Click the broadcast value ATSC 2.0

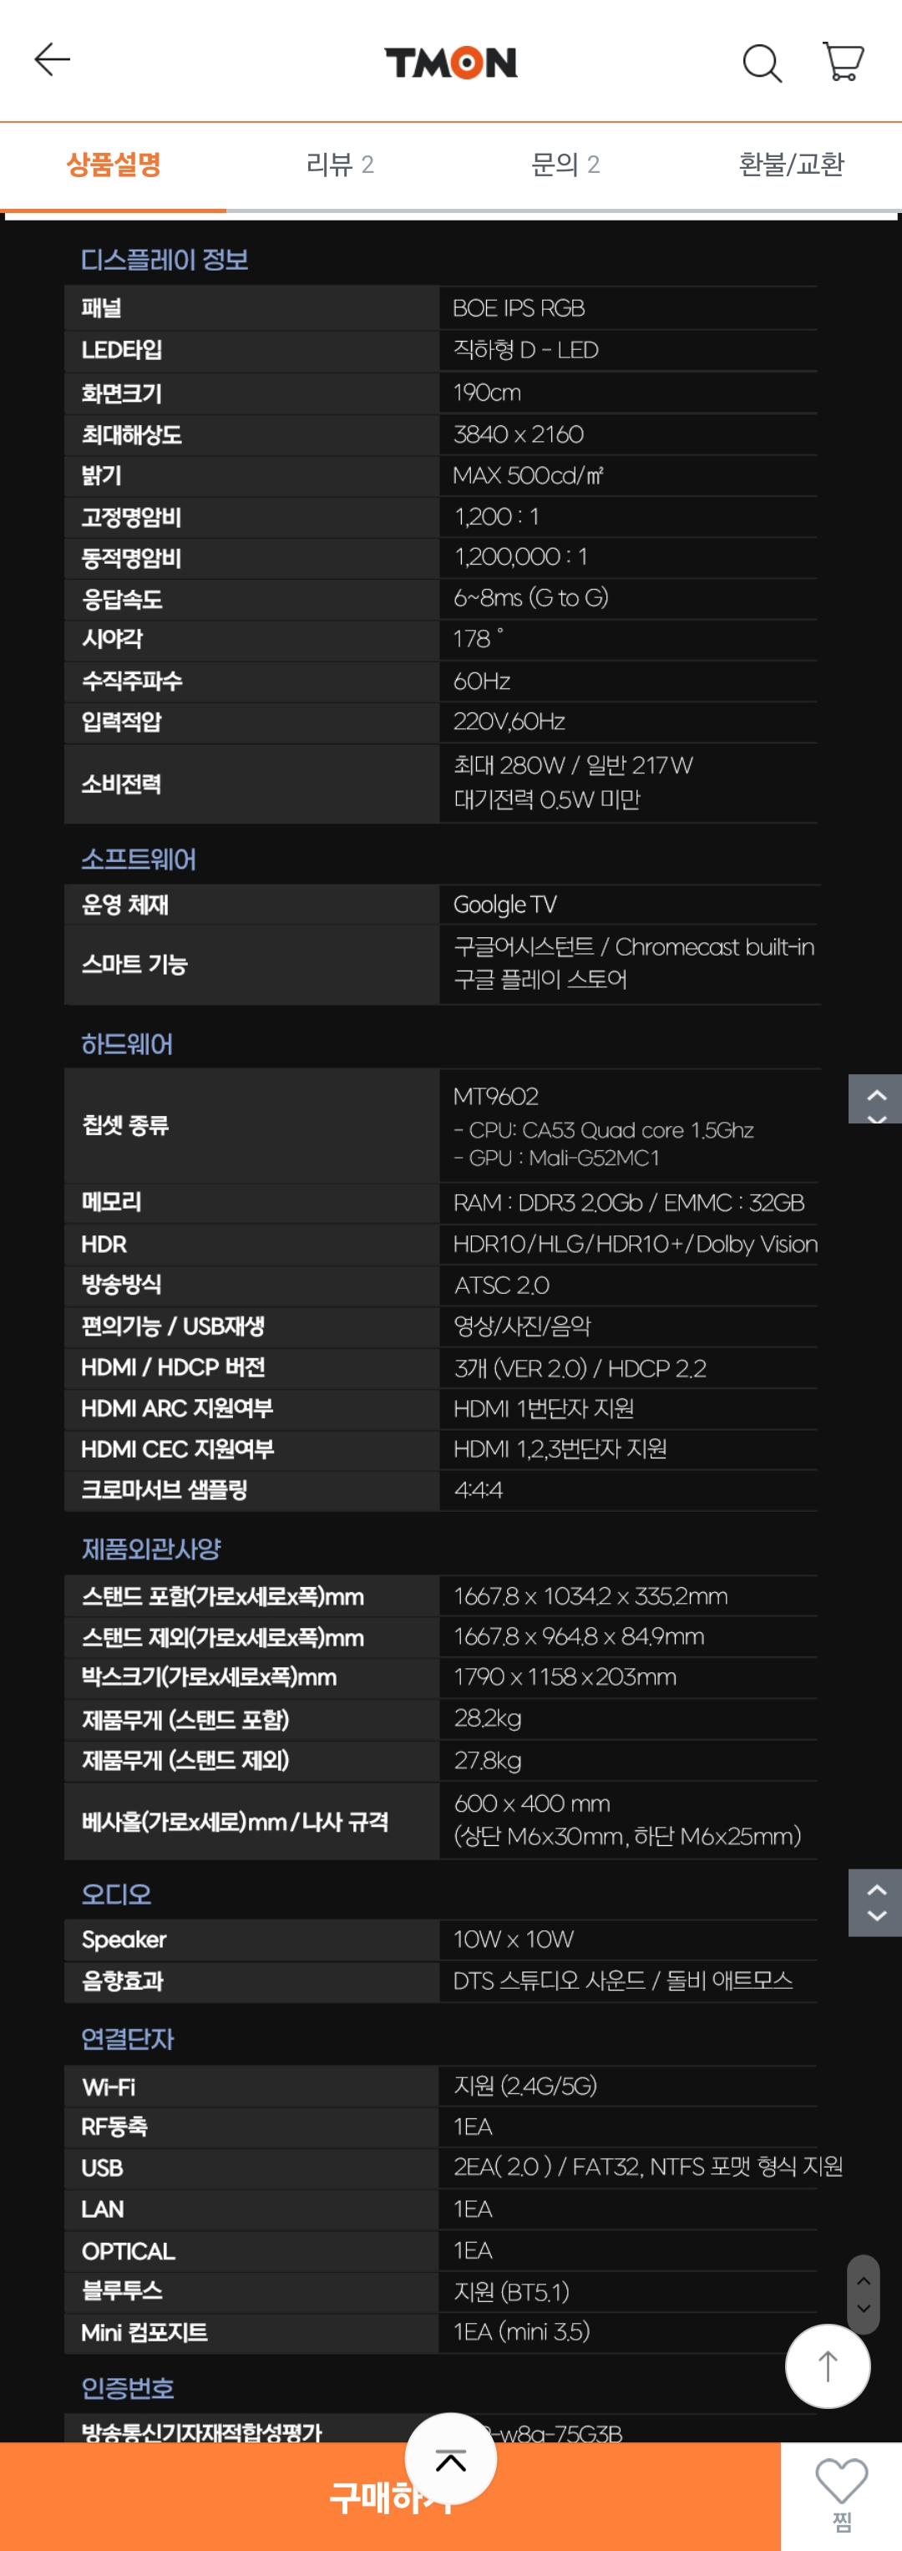tap(501, 1286)
